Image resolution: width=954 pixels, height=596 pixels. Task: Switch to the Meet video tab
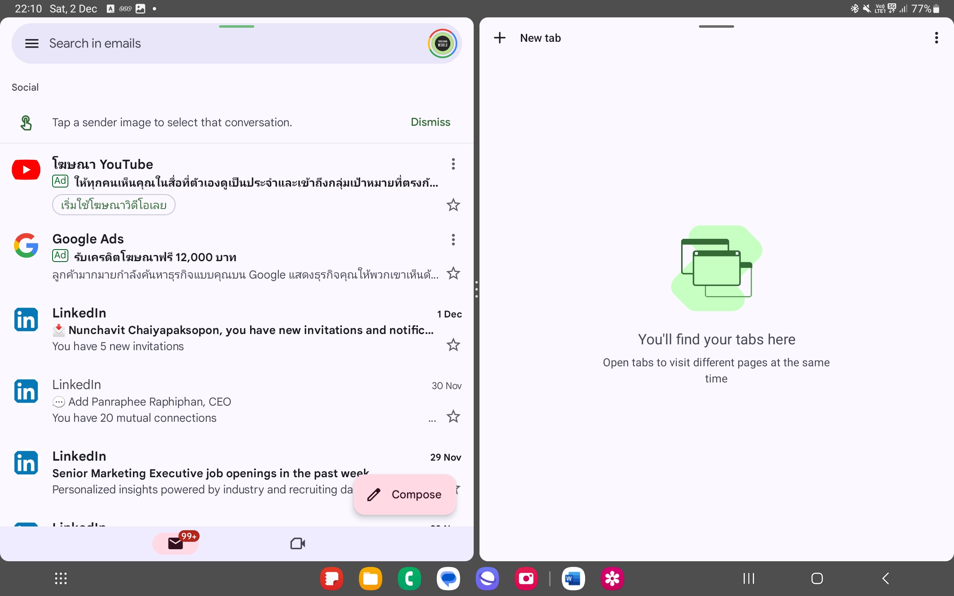[298, 543]
